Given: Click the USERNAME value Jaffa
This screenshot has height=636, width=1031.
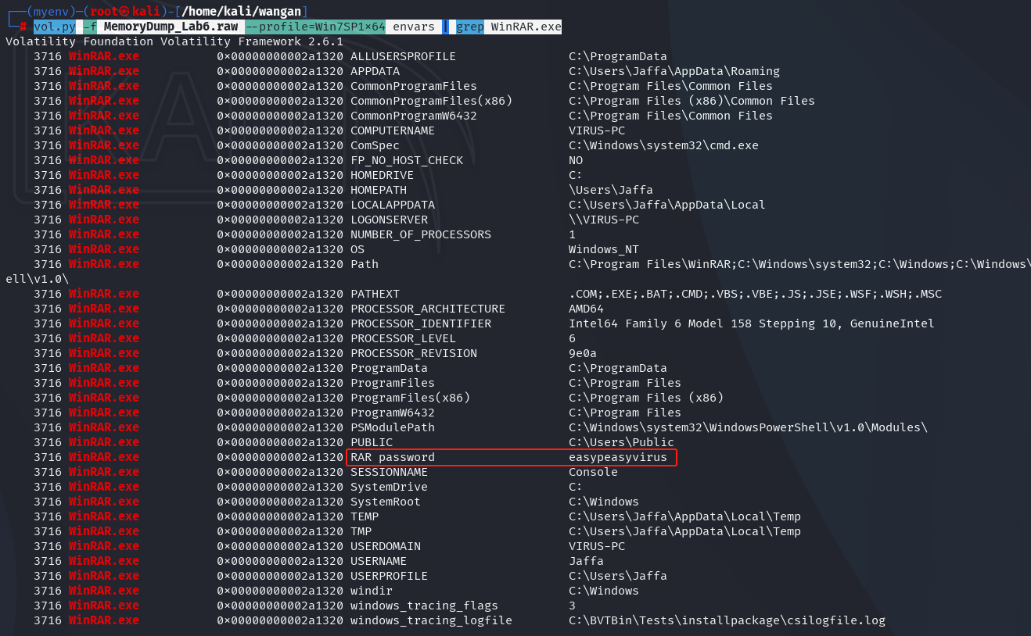Looking at the screenshot, I should tap(586, 561).
